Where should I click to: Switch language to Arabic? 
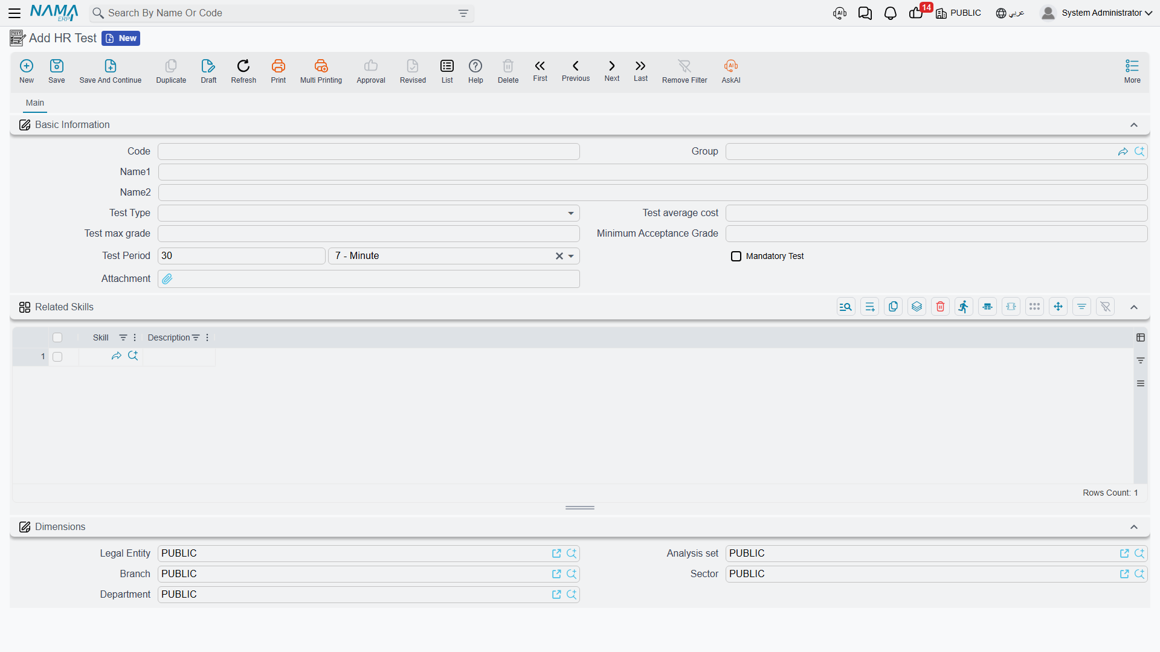[x=1010, y=13]
